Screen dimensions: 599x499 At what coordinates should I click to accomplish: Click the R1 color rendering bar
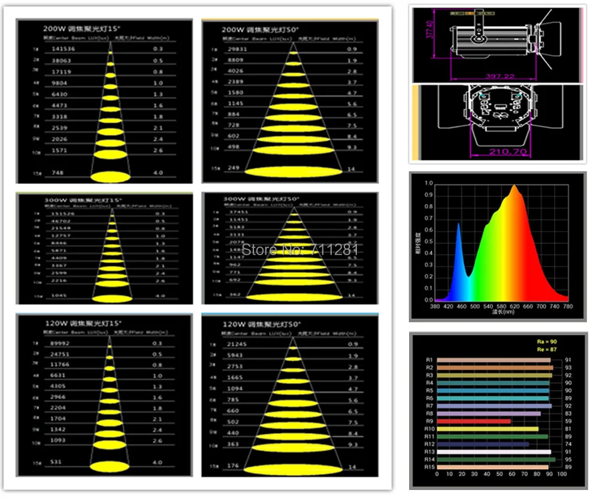click(x=494, y=360)
